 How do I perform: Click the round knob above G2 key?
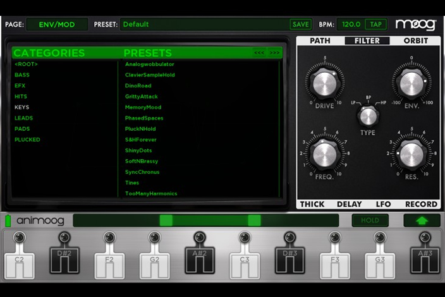155,237
